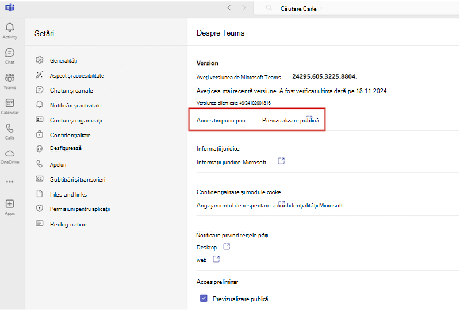Viewport: 460px width, 312px height.
Task: Click the Permisiuni pentru aplicații shield icon
Action: coord(40,209)
